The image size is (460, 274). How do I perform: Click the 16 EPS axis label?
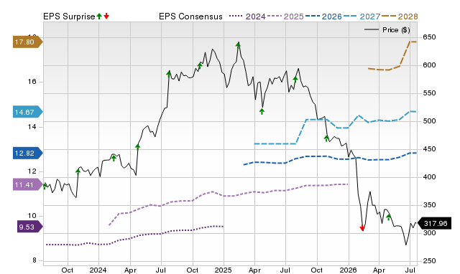32,82
